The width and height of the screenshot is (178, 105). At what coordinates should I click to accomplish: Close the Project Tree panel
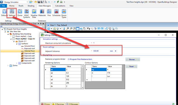[43, 24]
